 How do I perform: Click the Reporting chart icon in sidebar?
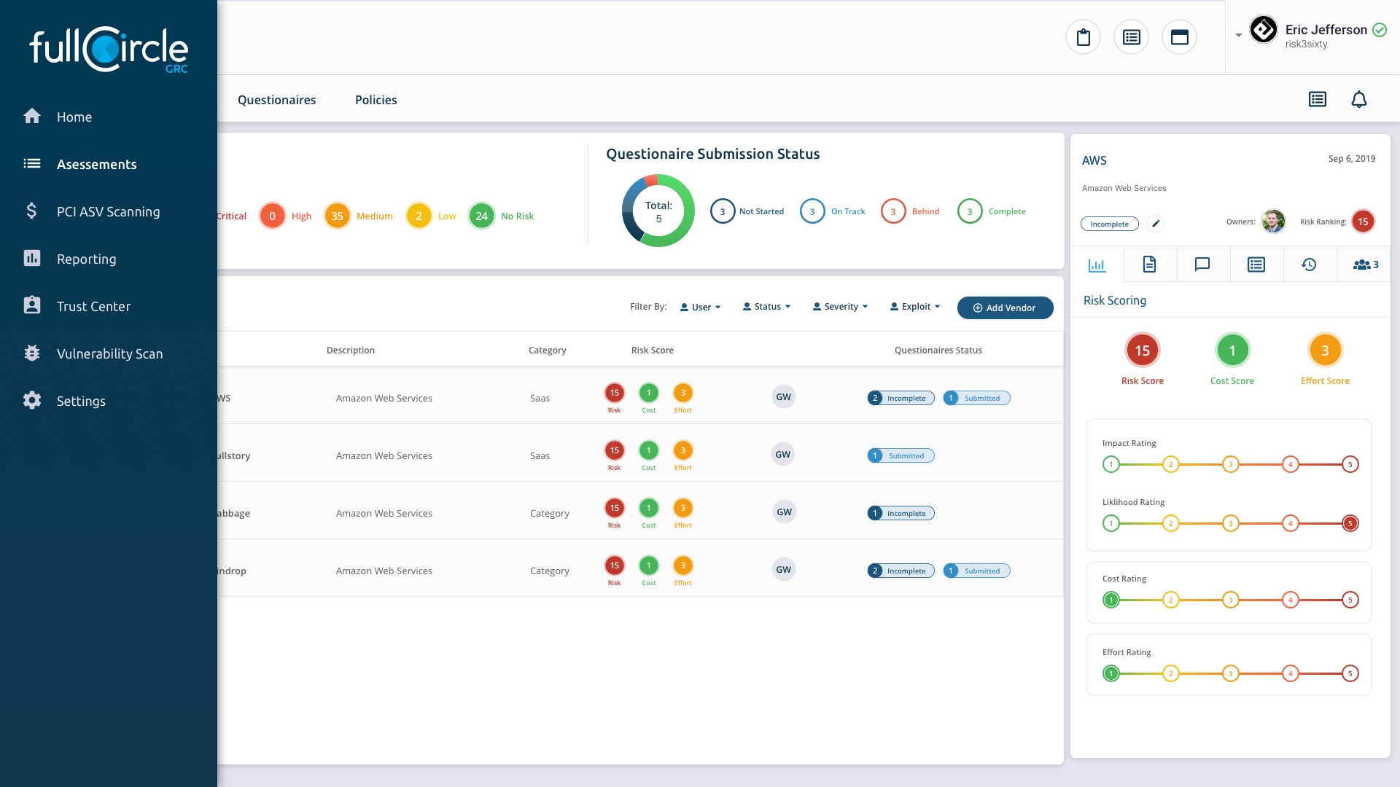coord(32,258)
